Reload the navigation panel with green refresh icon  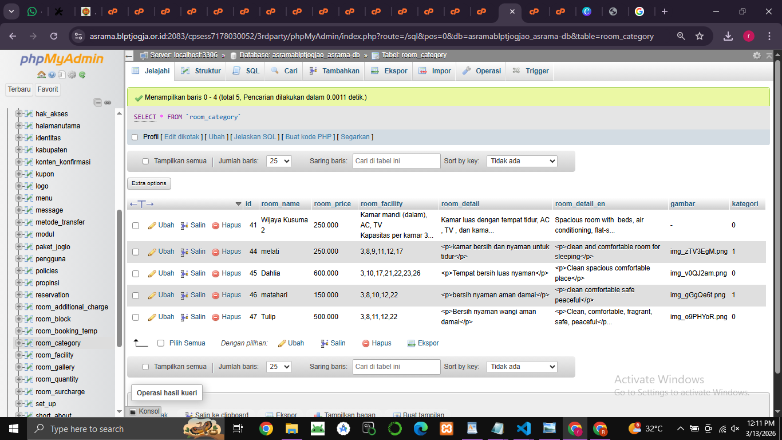(82, 74)
